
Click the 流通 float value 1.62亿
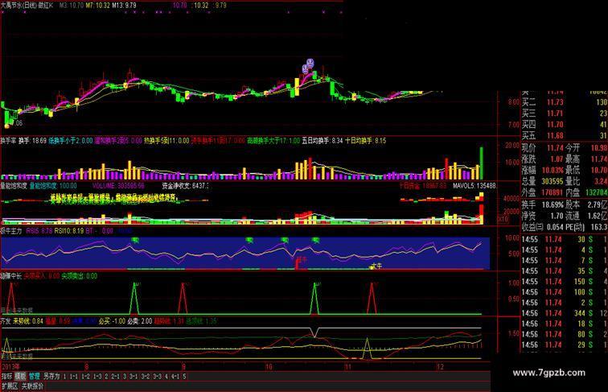(x=598, y=216)
